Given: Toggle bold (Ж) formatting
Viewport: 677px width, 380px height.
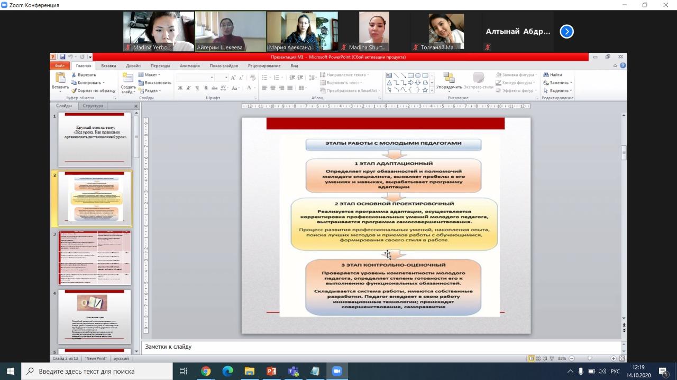Looking at the screenshot, I should tap(180, 88).
